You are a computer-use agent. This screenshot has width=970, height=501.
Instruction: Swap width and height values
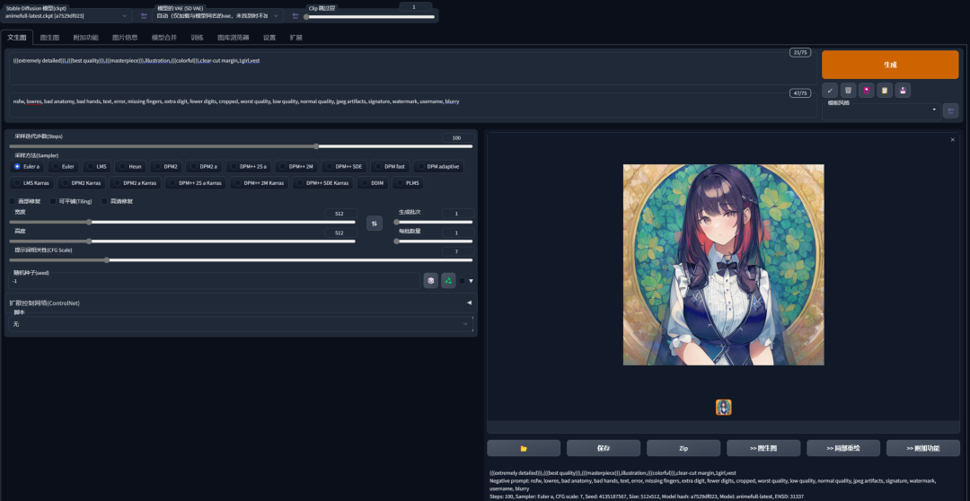pyautogui.click(x=375, y=224)
